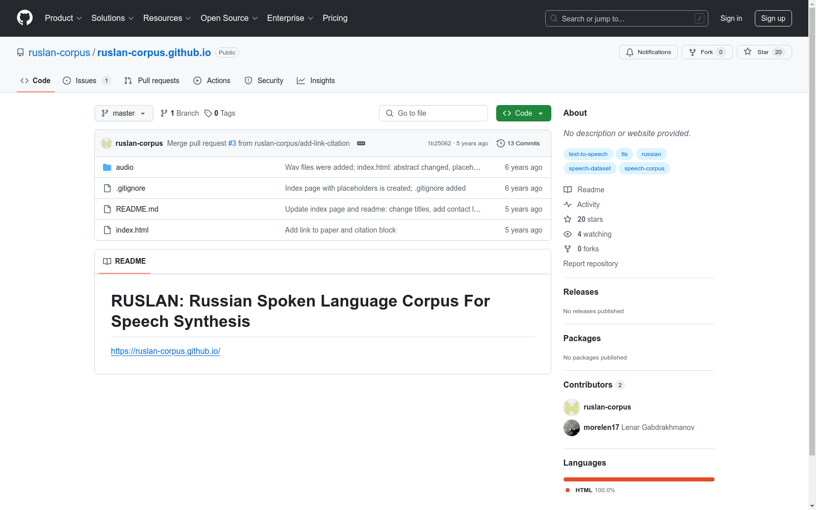The width and height of the screenshot is (816, 510).
Task: Open the Solutions dropdown menu
Action: (113, 18)
